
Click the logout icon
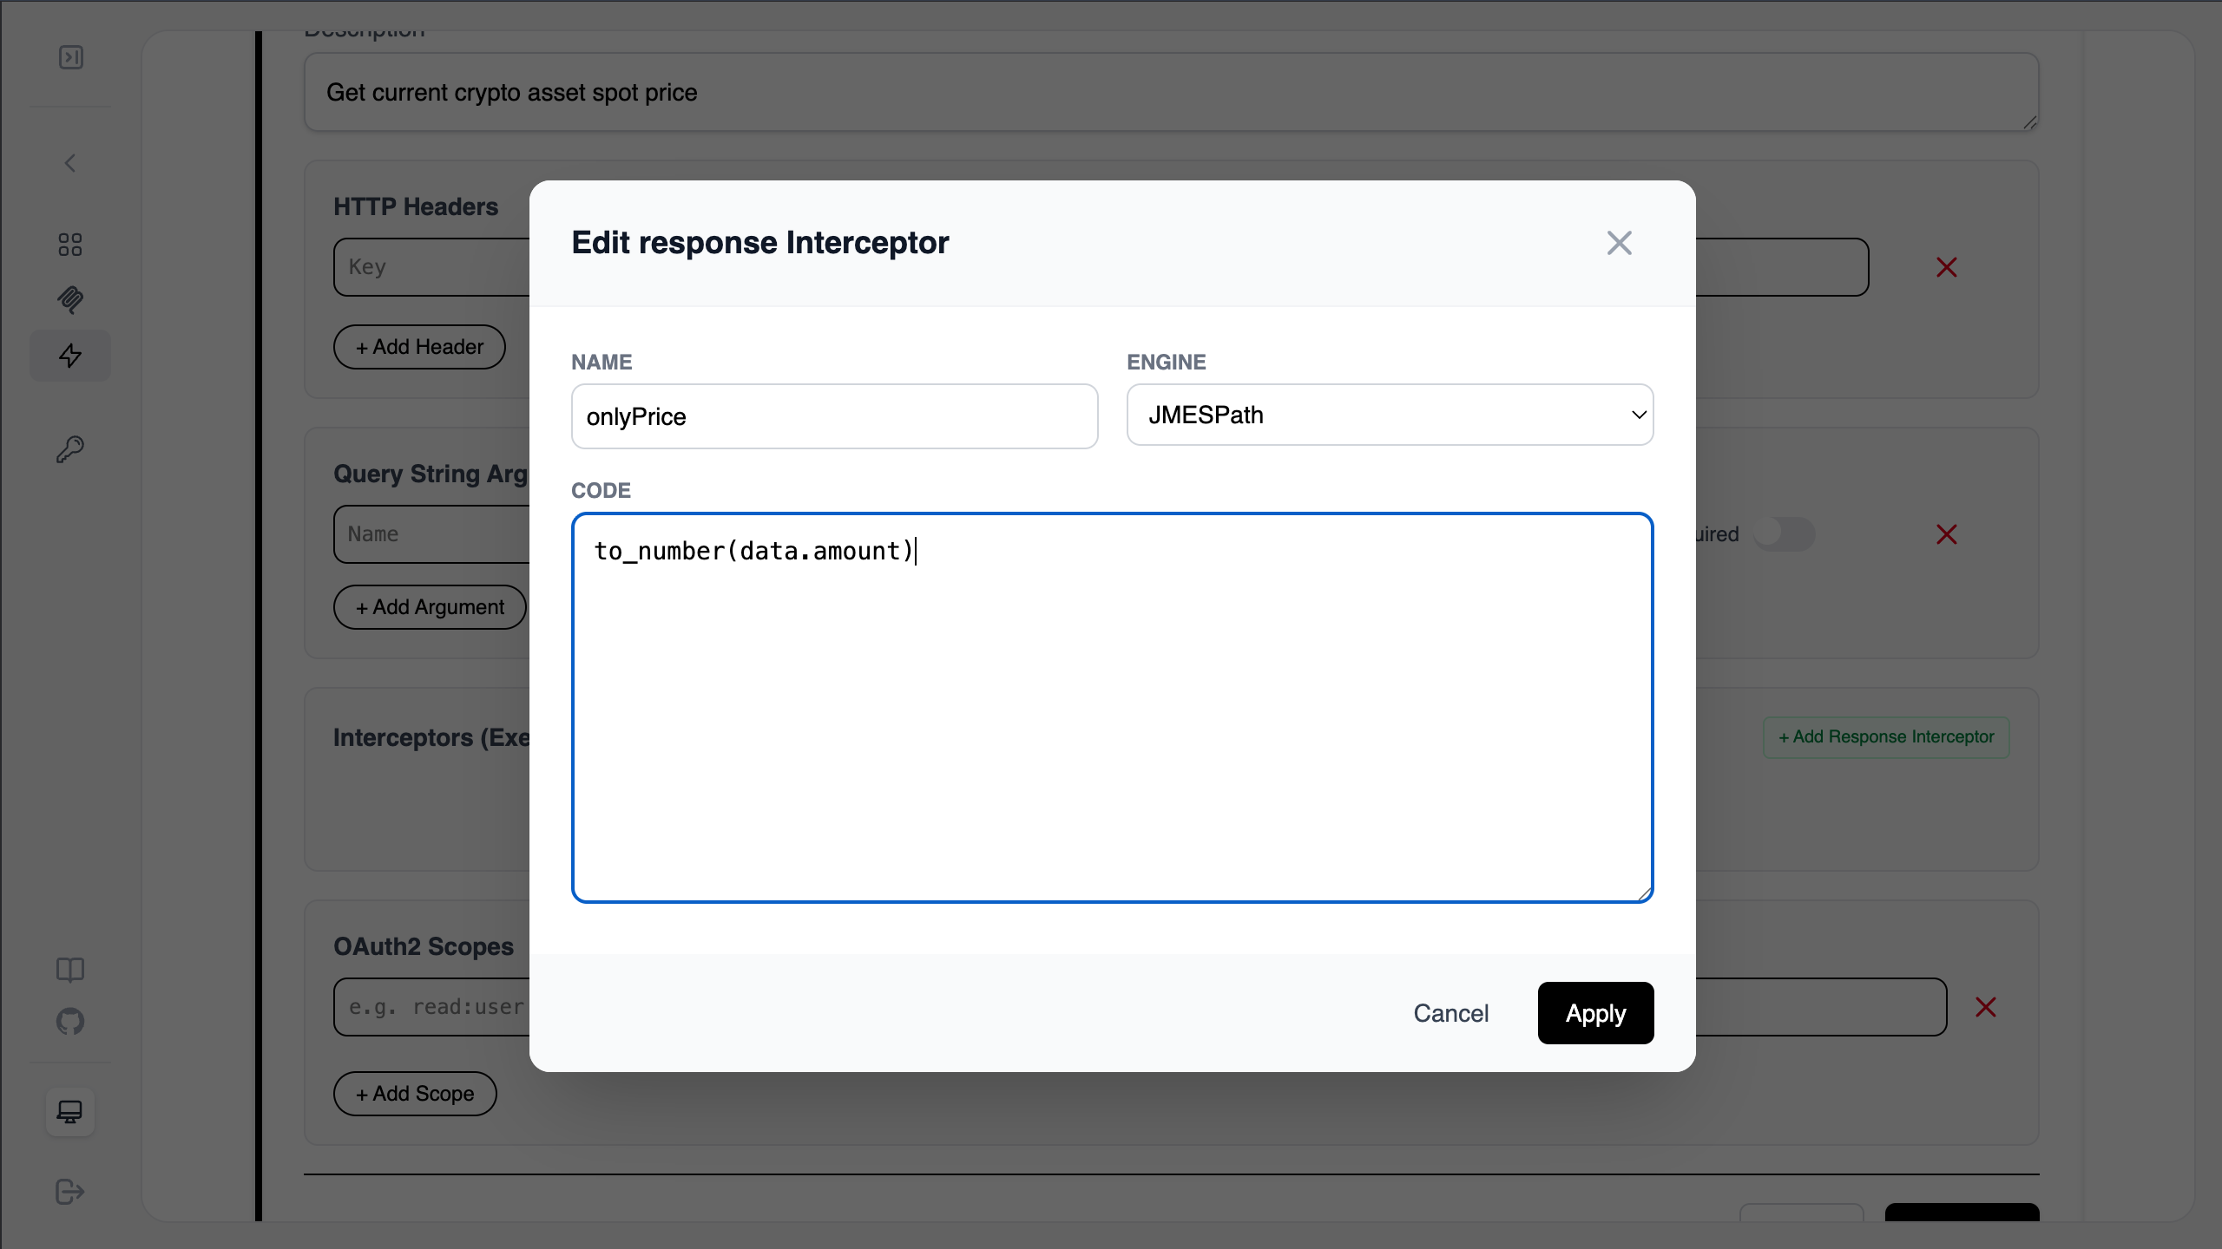[x=70, y=1192]
